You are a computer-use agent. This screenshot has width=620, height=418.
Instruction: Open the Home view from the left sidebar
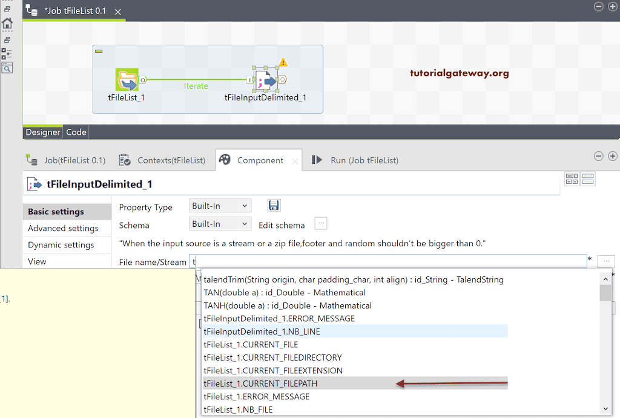pos(7,23)
